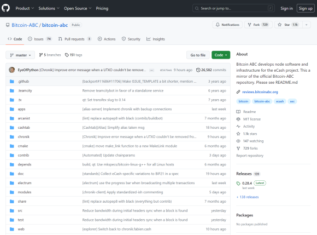
Task: Click the Report repository link
Action: coord(250,156)
